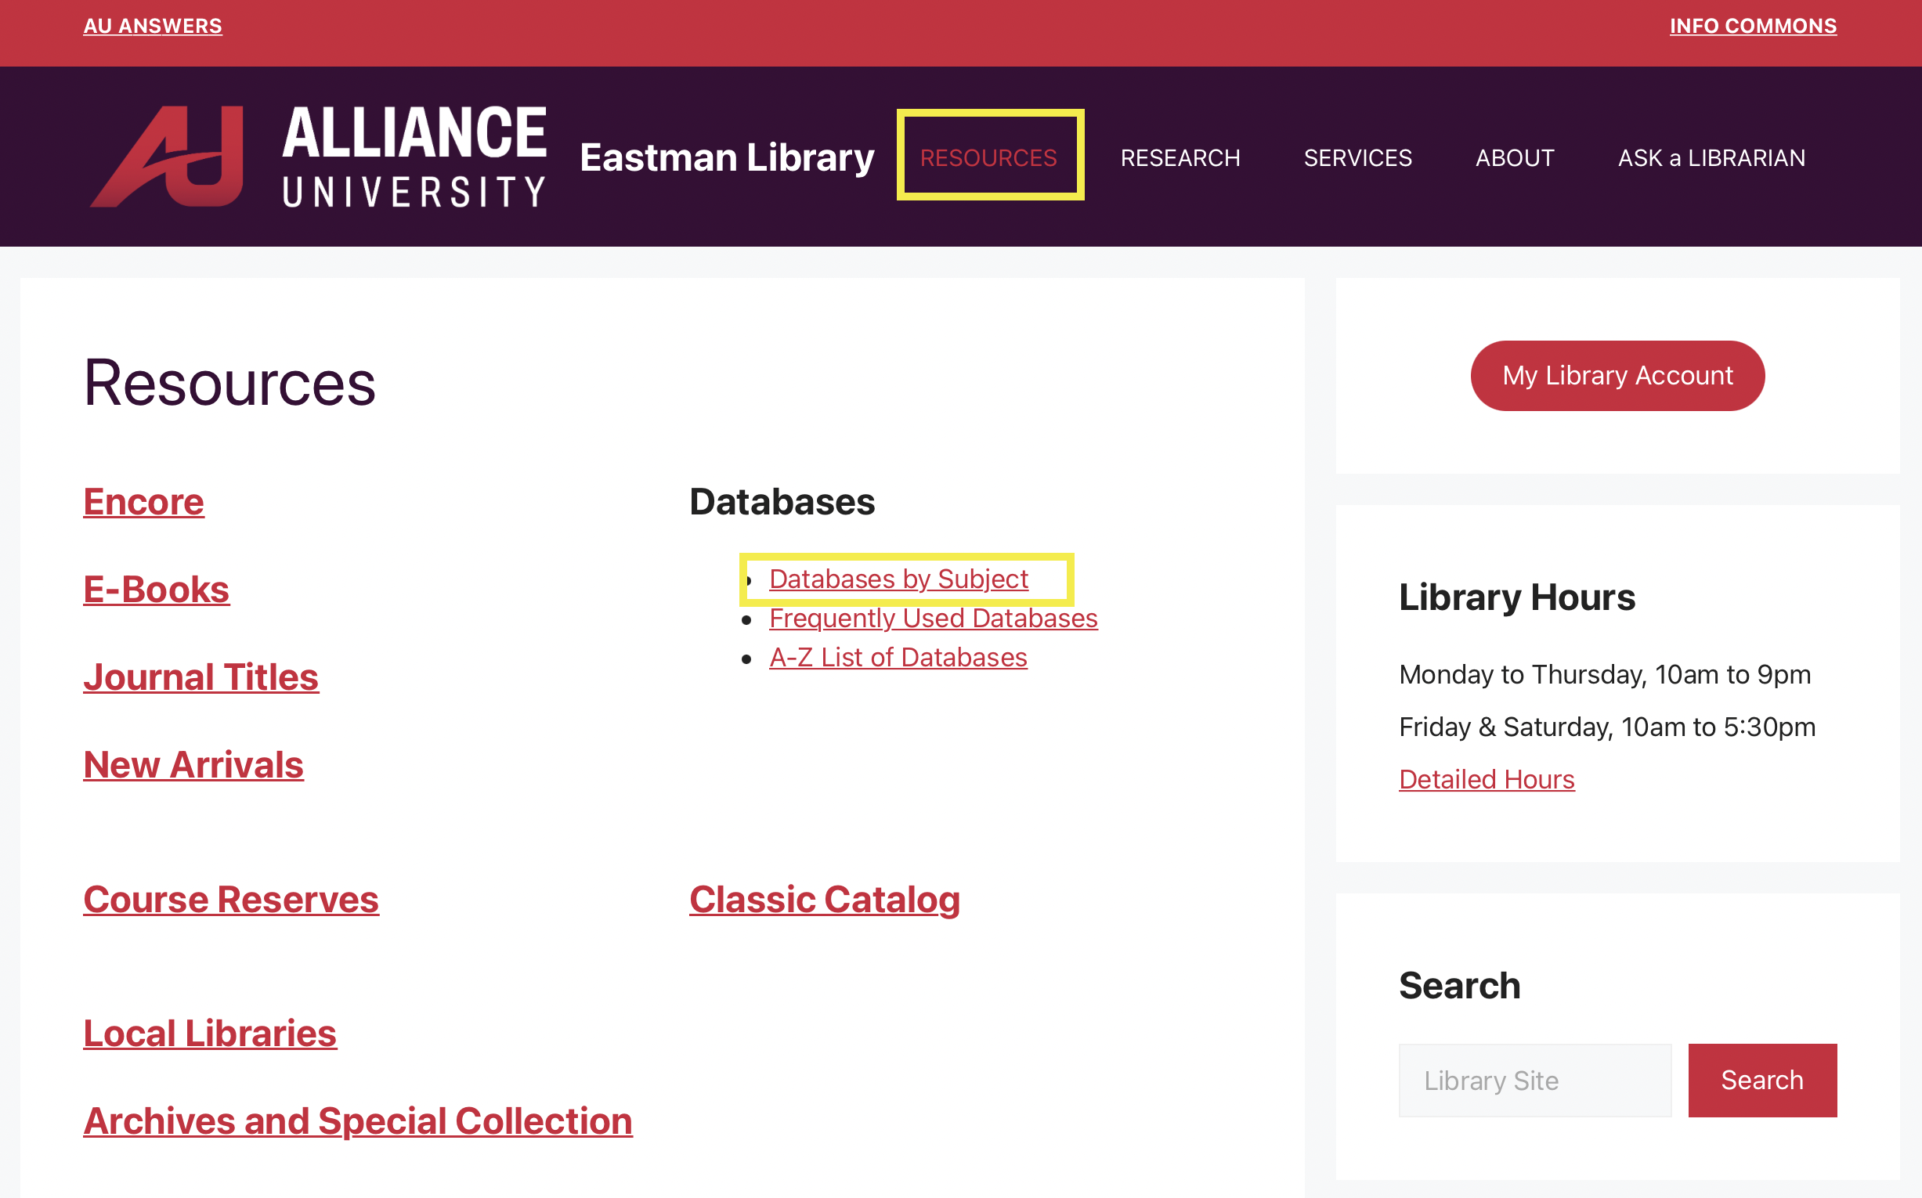1922x1198 pixels.
Task: Select the RESOURCES menu item
Action: click(988, 157)
